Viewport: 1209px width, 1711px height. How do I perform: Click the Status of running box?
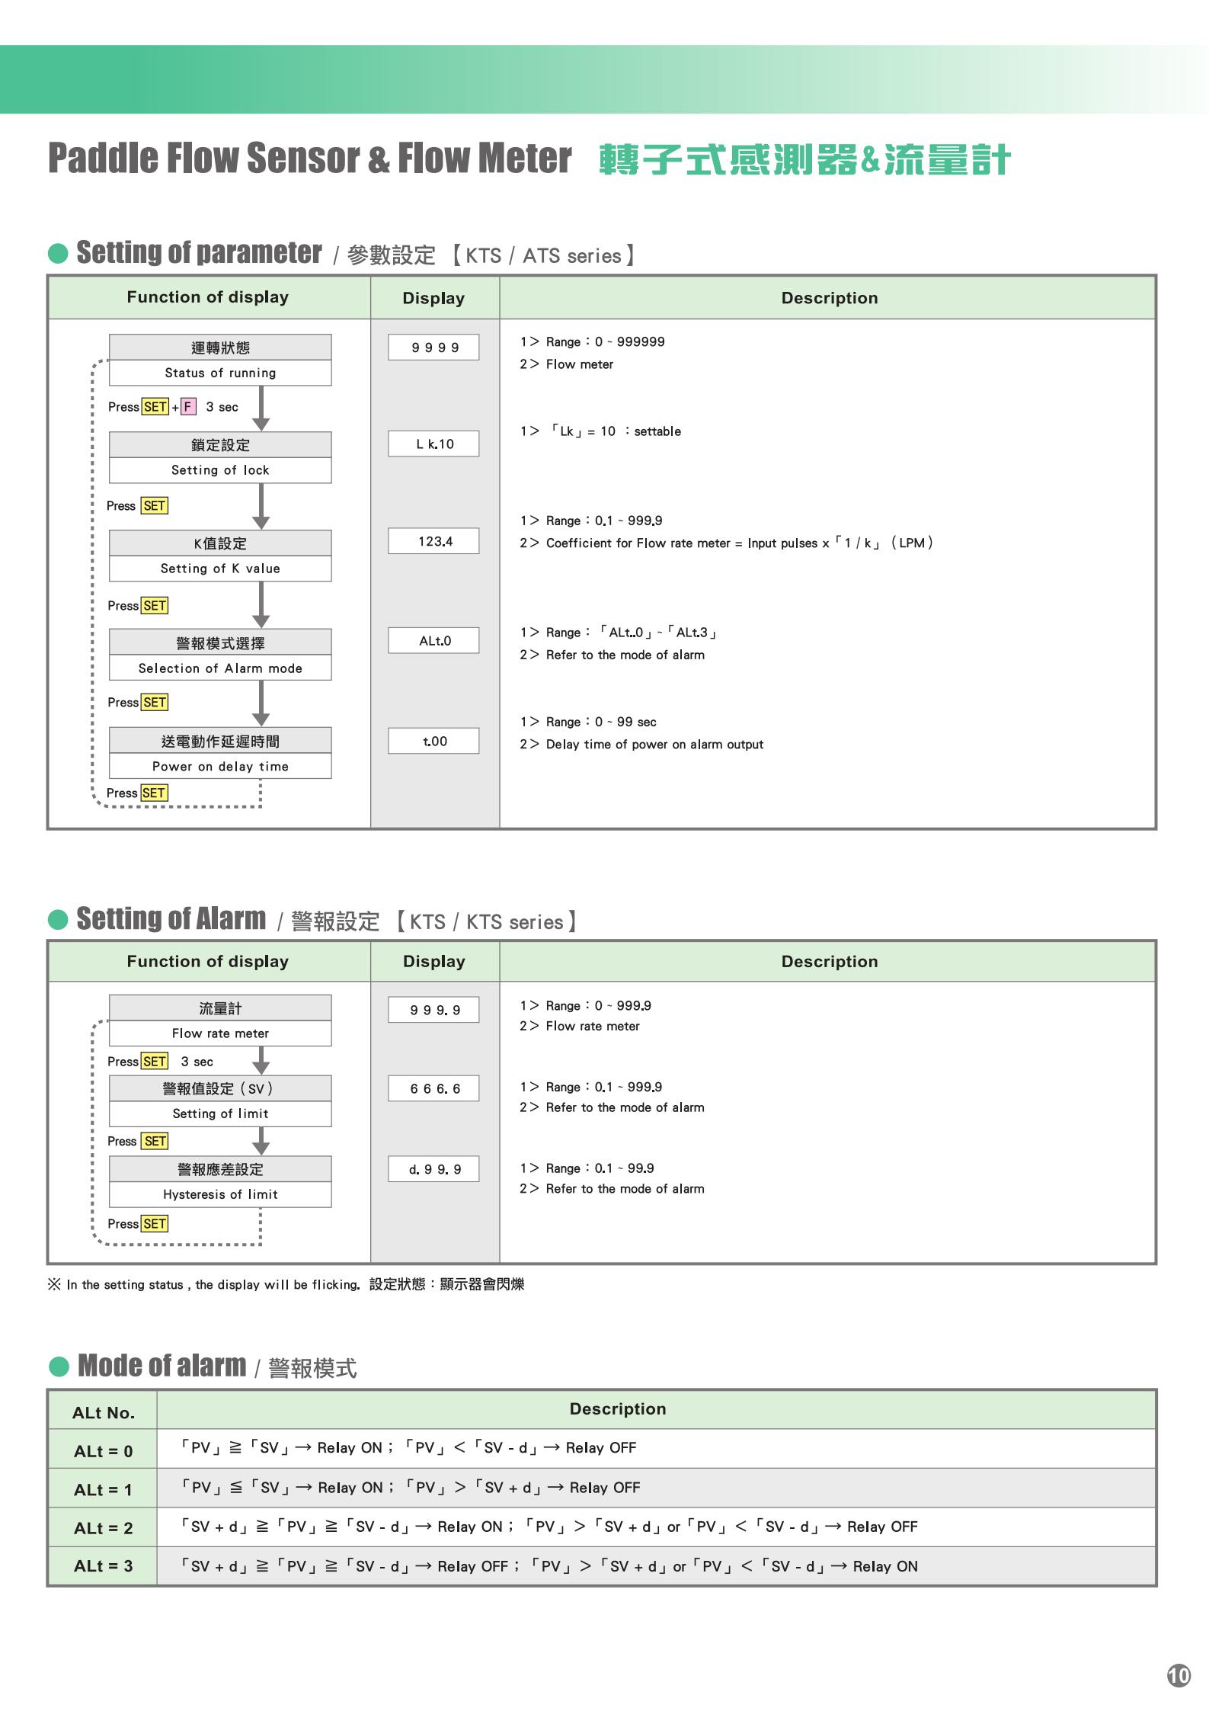pos(220,373)
